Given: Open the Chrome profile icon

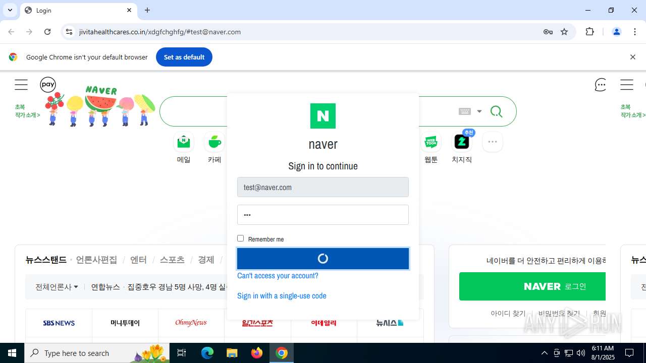Looking at the screenshot, I should (617, 32).
